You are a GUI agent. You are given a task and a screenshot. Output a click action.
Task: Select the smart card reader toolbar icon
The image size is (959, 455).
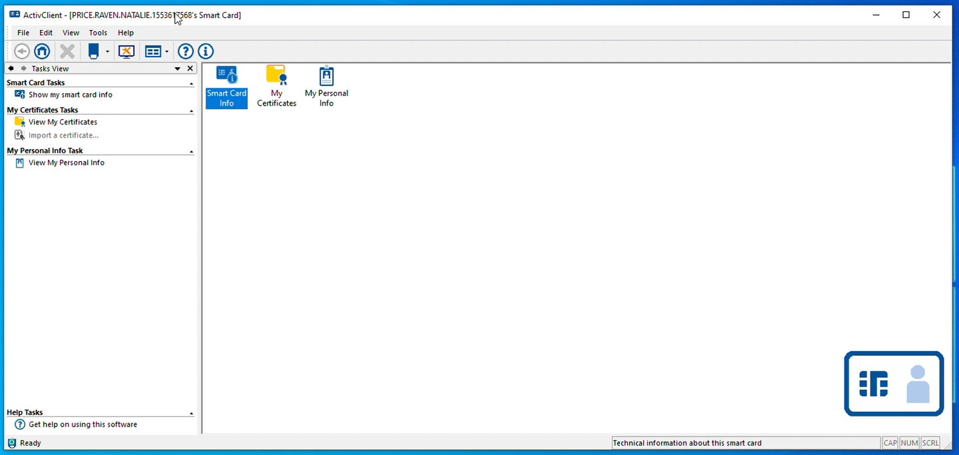click(x=92, y=51)
